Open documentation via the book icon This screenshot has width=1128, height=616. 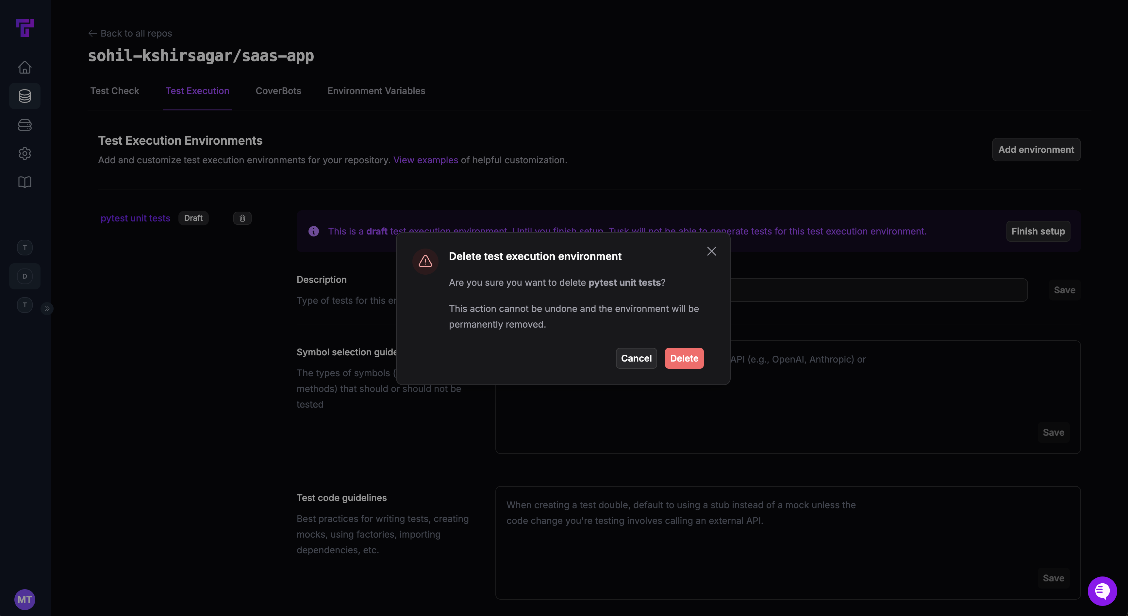(x=25, y=182)
